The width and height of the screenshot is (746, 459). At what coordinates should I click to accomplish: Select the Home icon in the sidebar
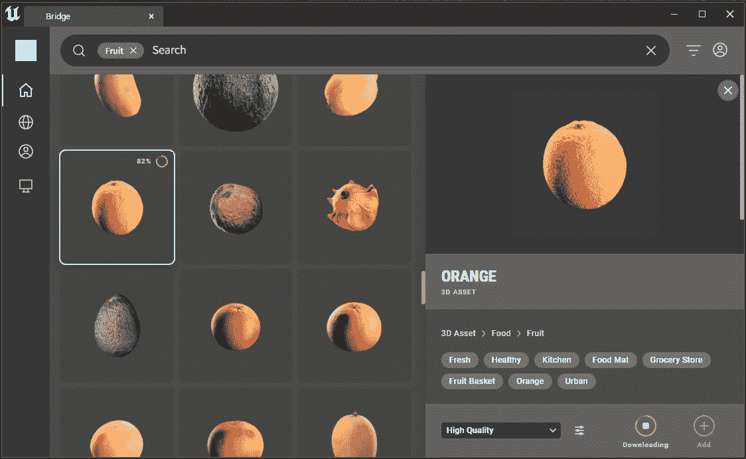pyautogui.click(x=25, y=90)
